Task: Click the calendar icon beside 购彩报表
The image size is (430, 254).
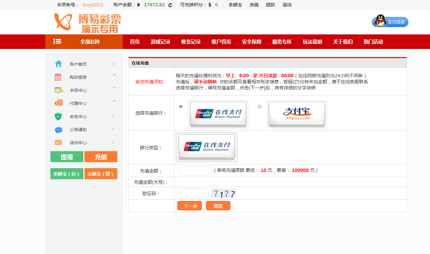Action: [x=58, y=77]
